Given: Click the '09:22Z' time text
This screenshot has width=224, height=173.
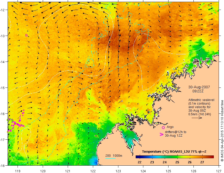Looking at the screenshot, I should click(x=198, y=91).
